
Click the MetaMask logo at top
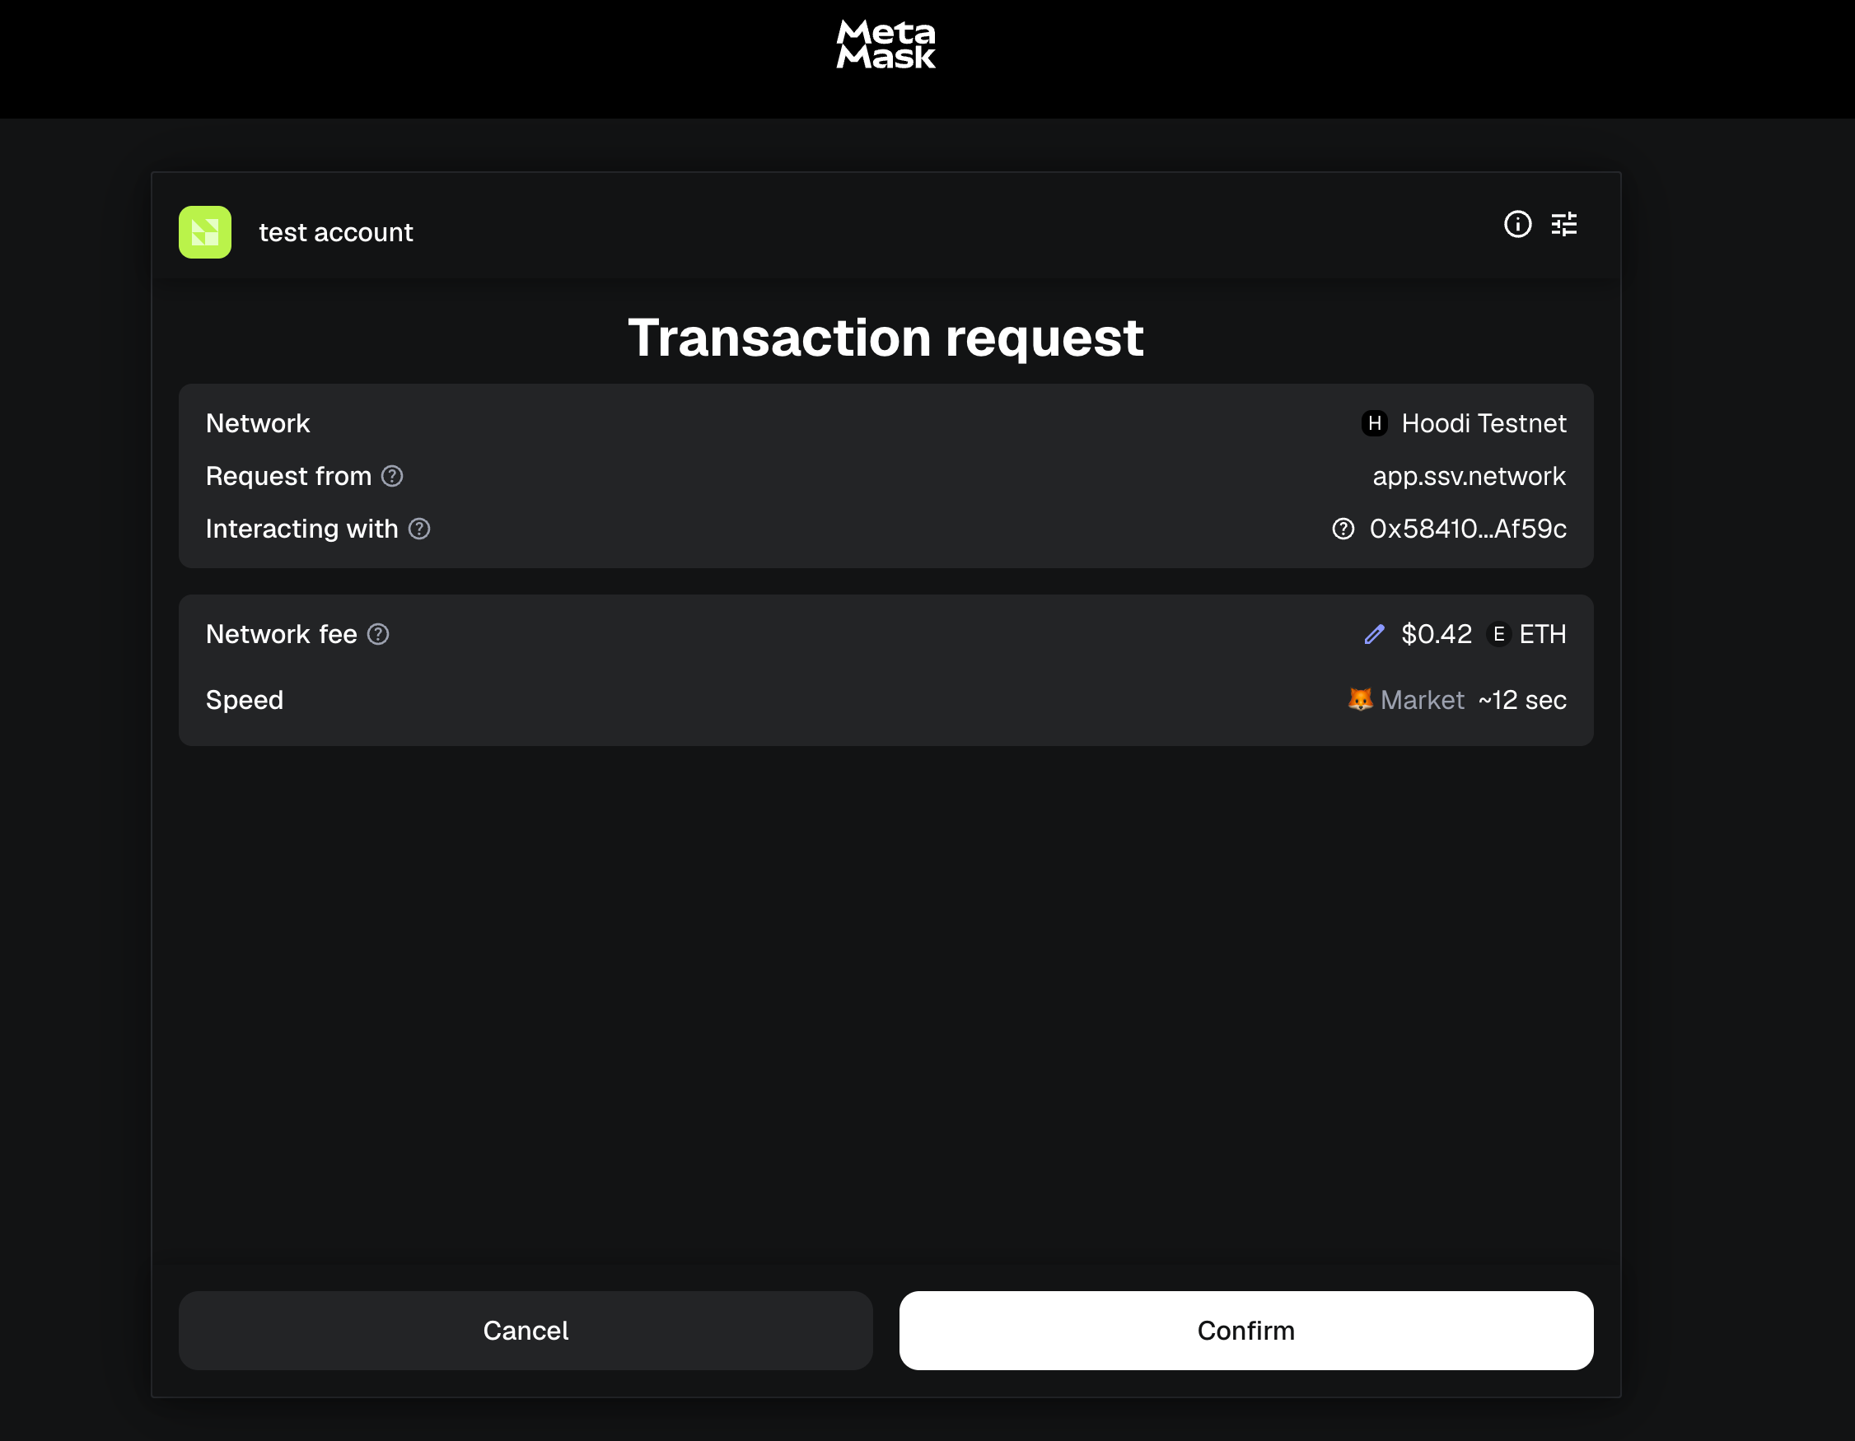point(885,44)
